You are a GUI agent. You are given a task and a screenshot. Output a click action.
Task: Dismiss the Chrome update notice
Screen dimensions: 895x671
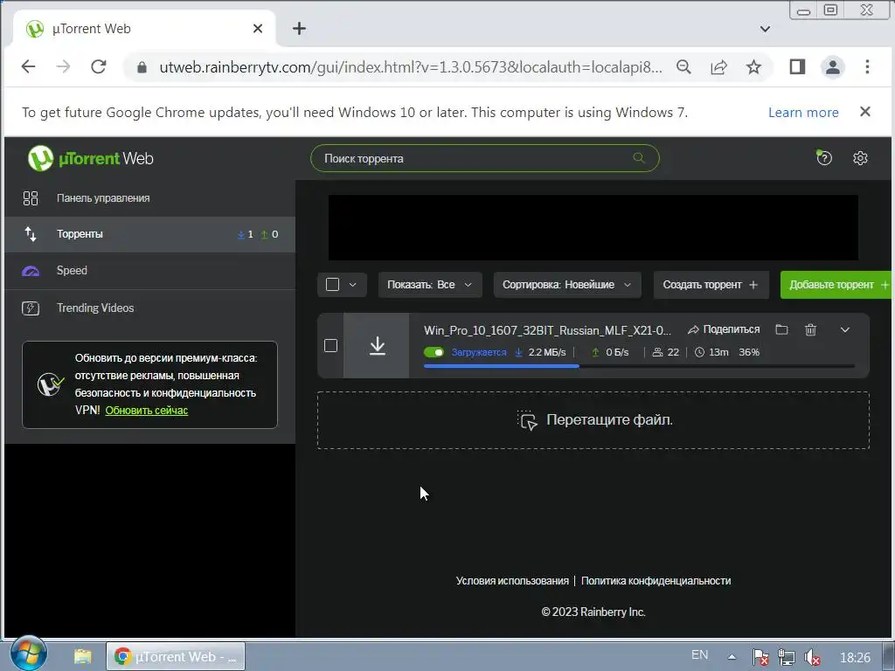point(865,111)
